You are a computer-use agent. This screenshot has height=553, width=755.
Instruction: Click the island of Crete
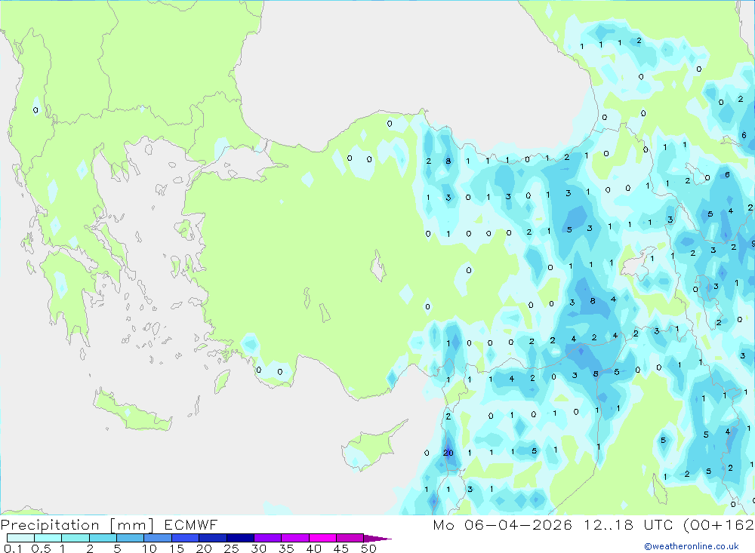131,411
